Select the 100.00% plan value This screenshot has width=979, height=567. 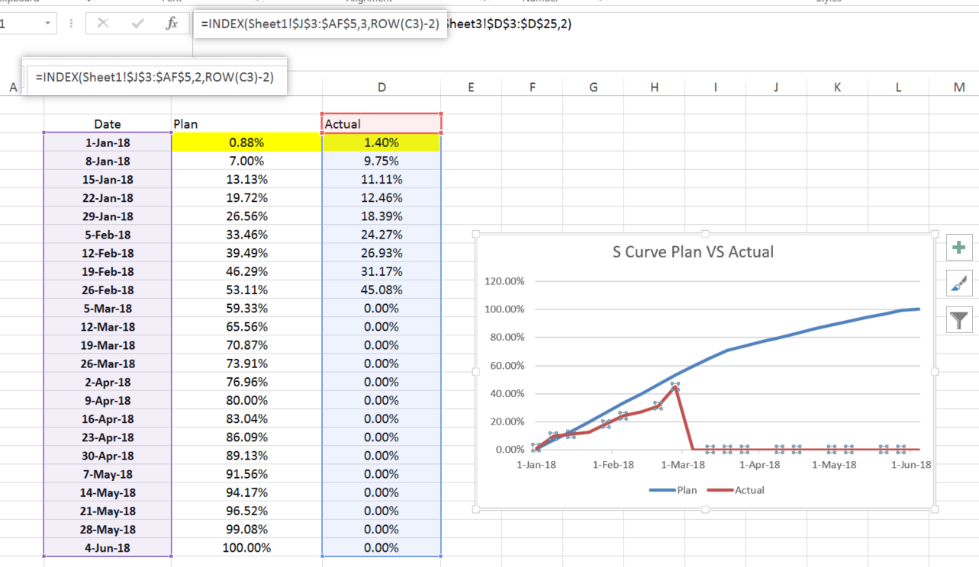[247, 548]
